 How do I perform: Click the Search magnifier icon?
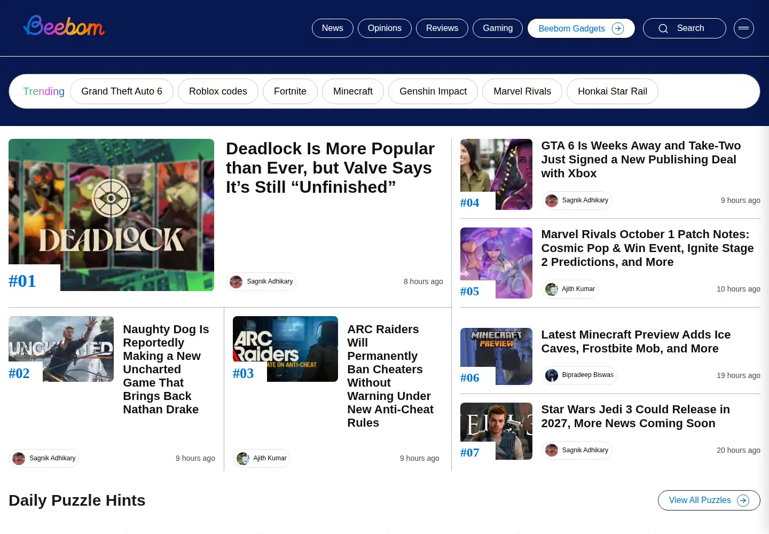tap(663, 28)
